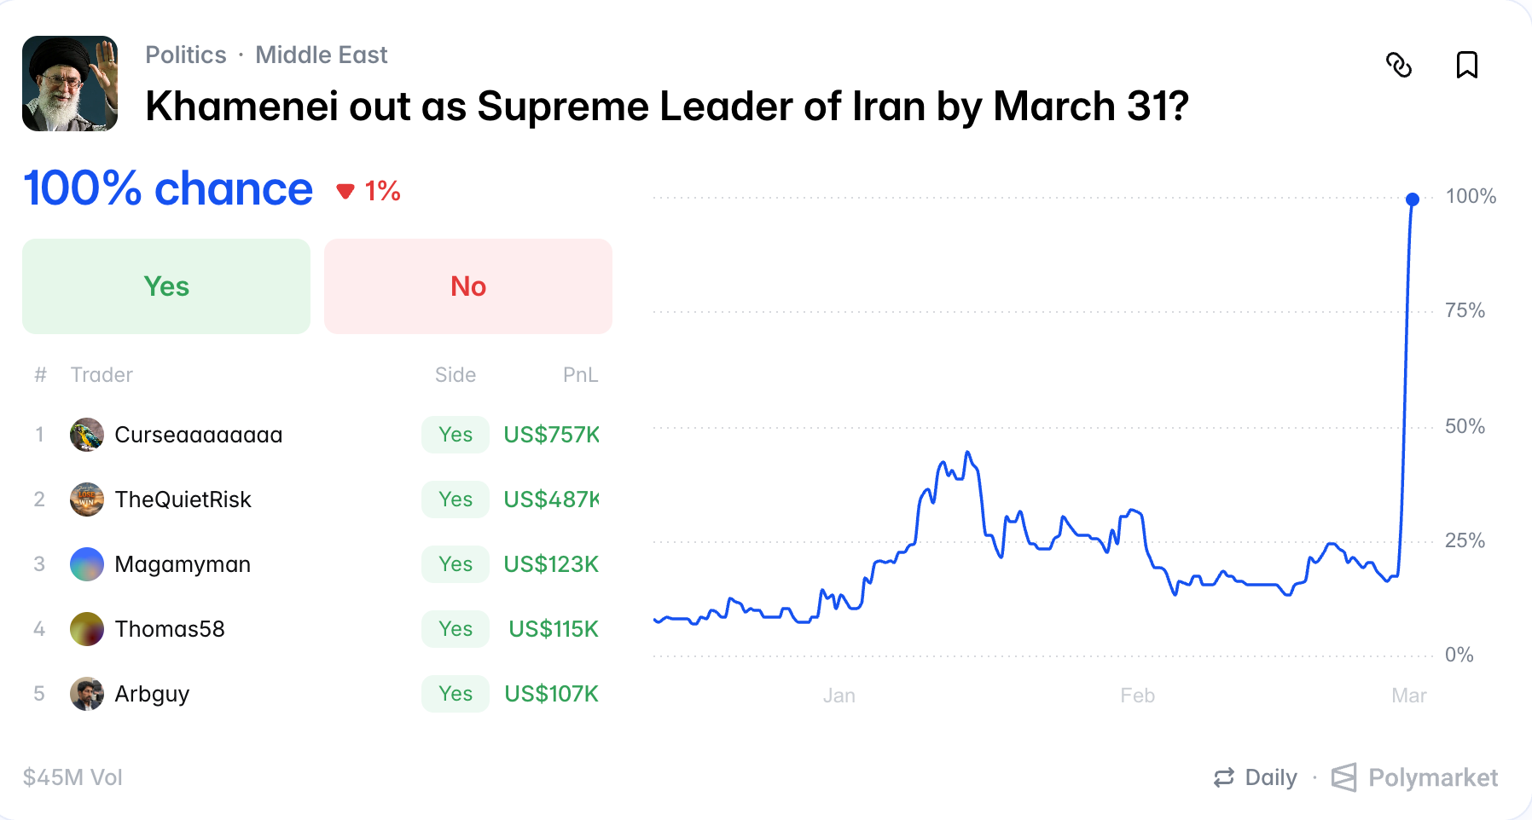Open the Politics category
The image size is (1532, 820).
(x=185, y=55)
